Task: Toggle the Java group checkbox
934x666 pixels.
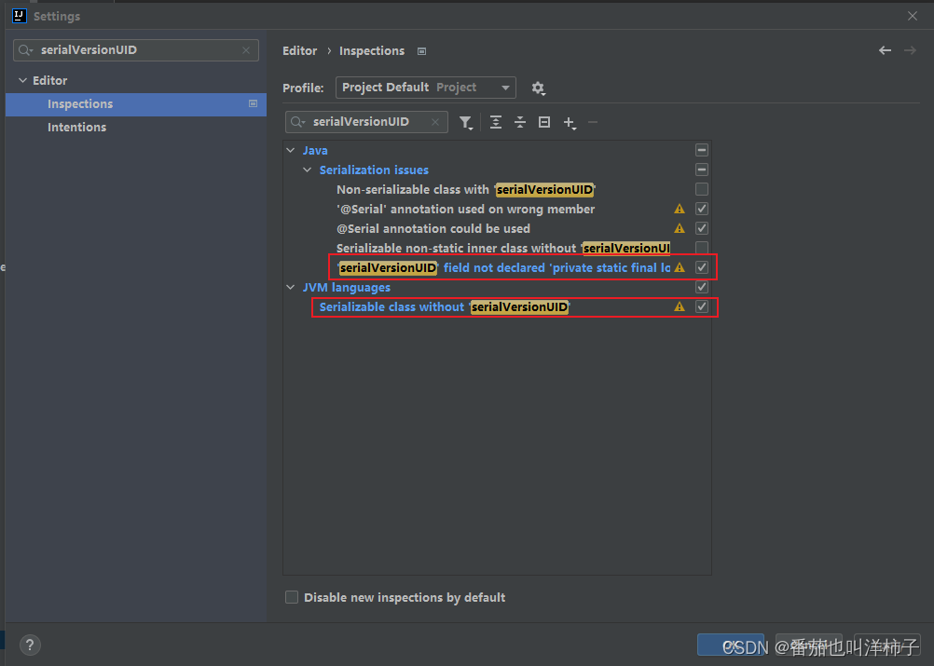Action: point(702,150)
